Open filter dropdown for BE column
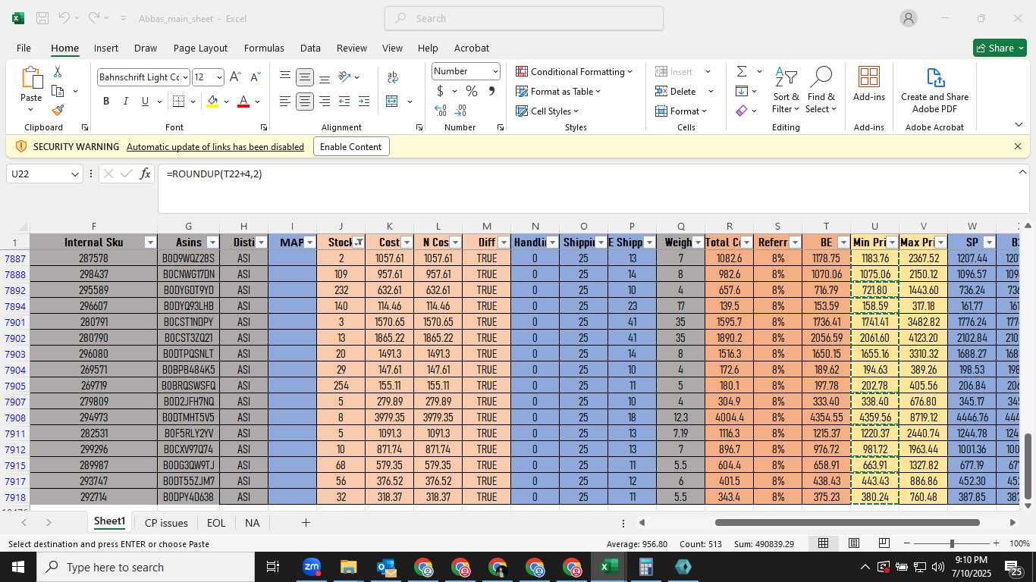The height and width of the screenshot is (582, 1036). click(x=843, y=242)
